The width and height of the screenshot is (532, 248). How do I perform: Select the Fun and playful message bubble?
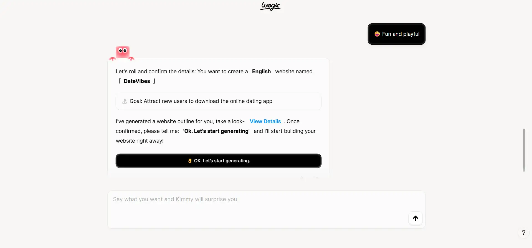396,34
